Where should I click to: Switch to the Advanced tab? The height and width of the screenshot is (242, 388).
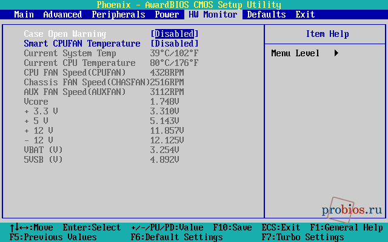pyautogui.click(x=62, y=15)
